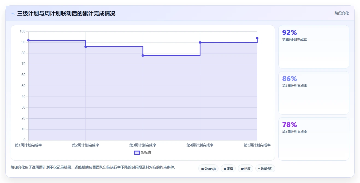
Task: Click the 第4周计划完成率 axis label
Action: click(x=200, y=145)
